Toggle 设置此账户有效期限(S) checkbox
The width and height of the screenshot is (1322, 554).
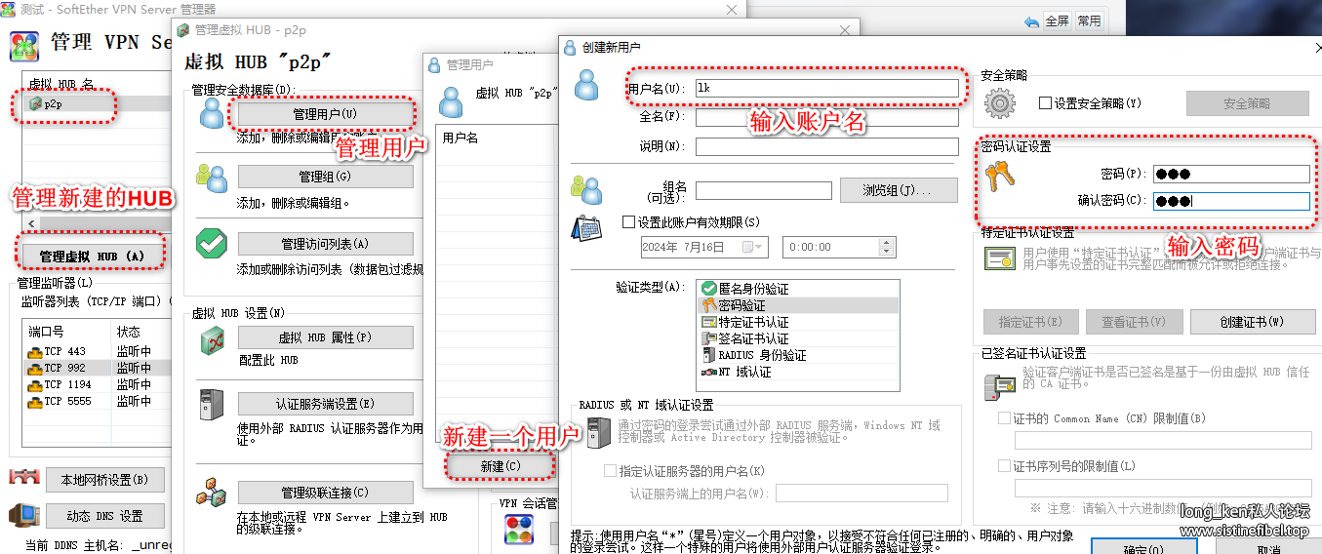point(628,222)
